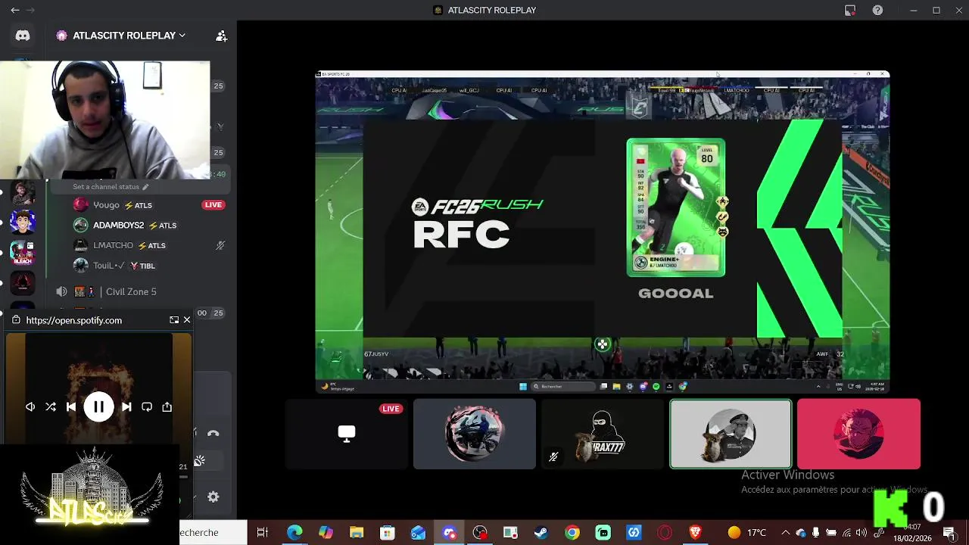Open Windows Task View
The height and width of the screenshot is (545, 969).
point(263,533)
